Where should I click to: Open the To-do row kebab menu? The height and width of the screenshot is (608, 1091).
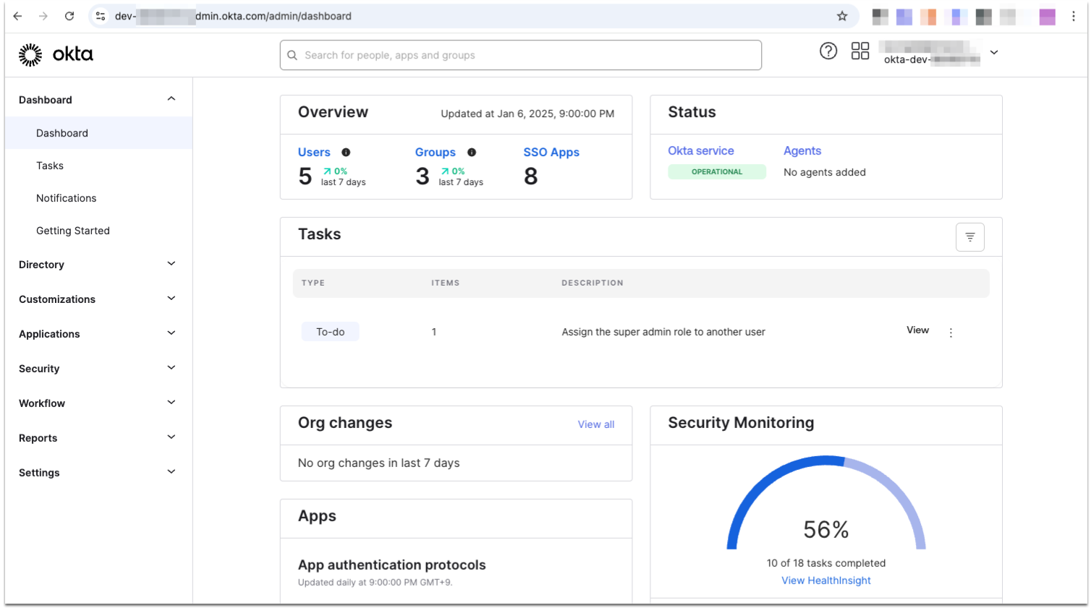pos(951,332)
